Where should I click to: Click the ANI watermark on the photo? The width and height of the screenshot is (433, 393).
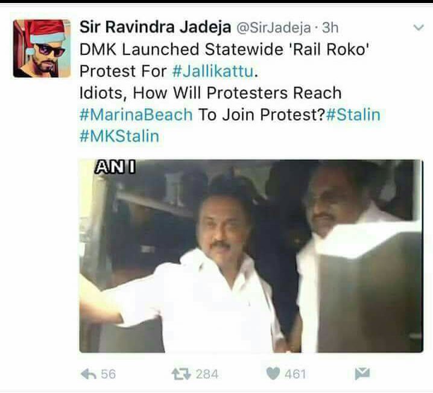click(115, 167)
